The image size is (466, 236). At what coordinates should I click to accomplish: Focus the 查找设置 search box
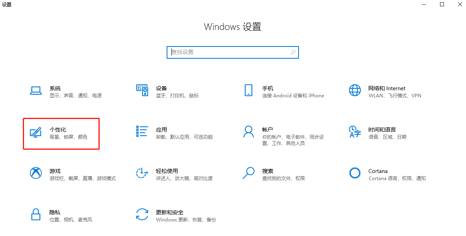[x=228, y=52]
